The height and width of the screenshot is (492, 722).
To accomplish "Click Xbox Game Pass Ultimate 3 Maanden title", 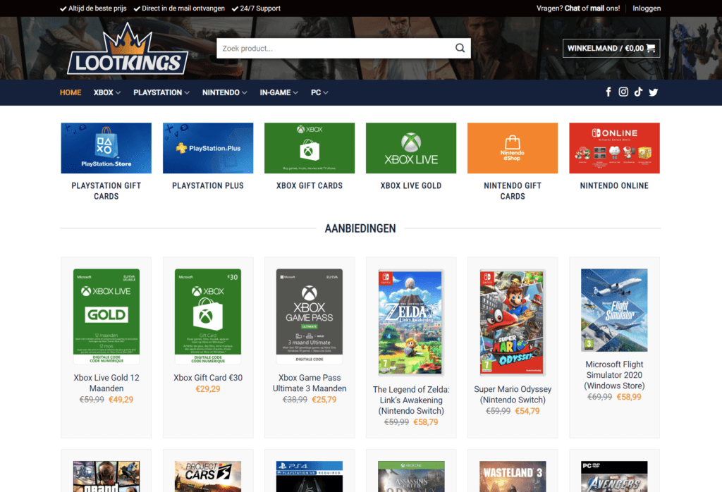I will [310, 383].
